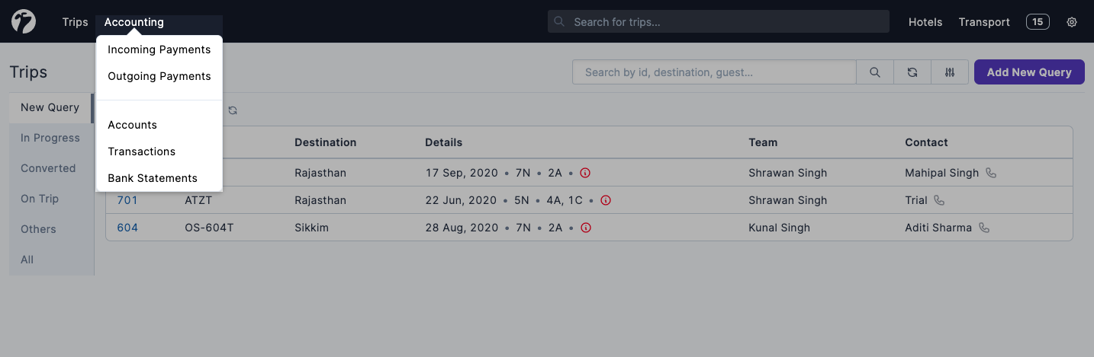
Task: Click info icon on the Sikkim trip
Action: [x=585, y=228]
